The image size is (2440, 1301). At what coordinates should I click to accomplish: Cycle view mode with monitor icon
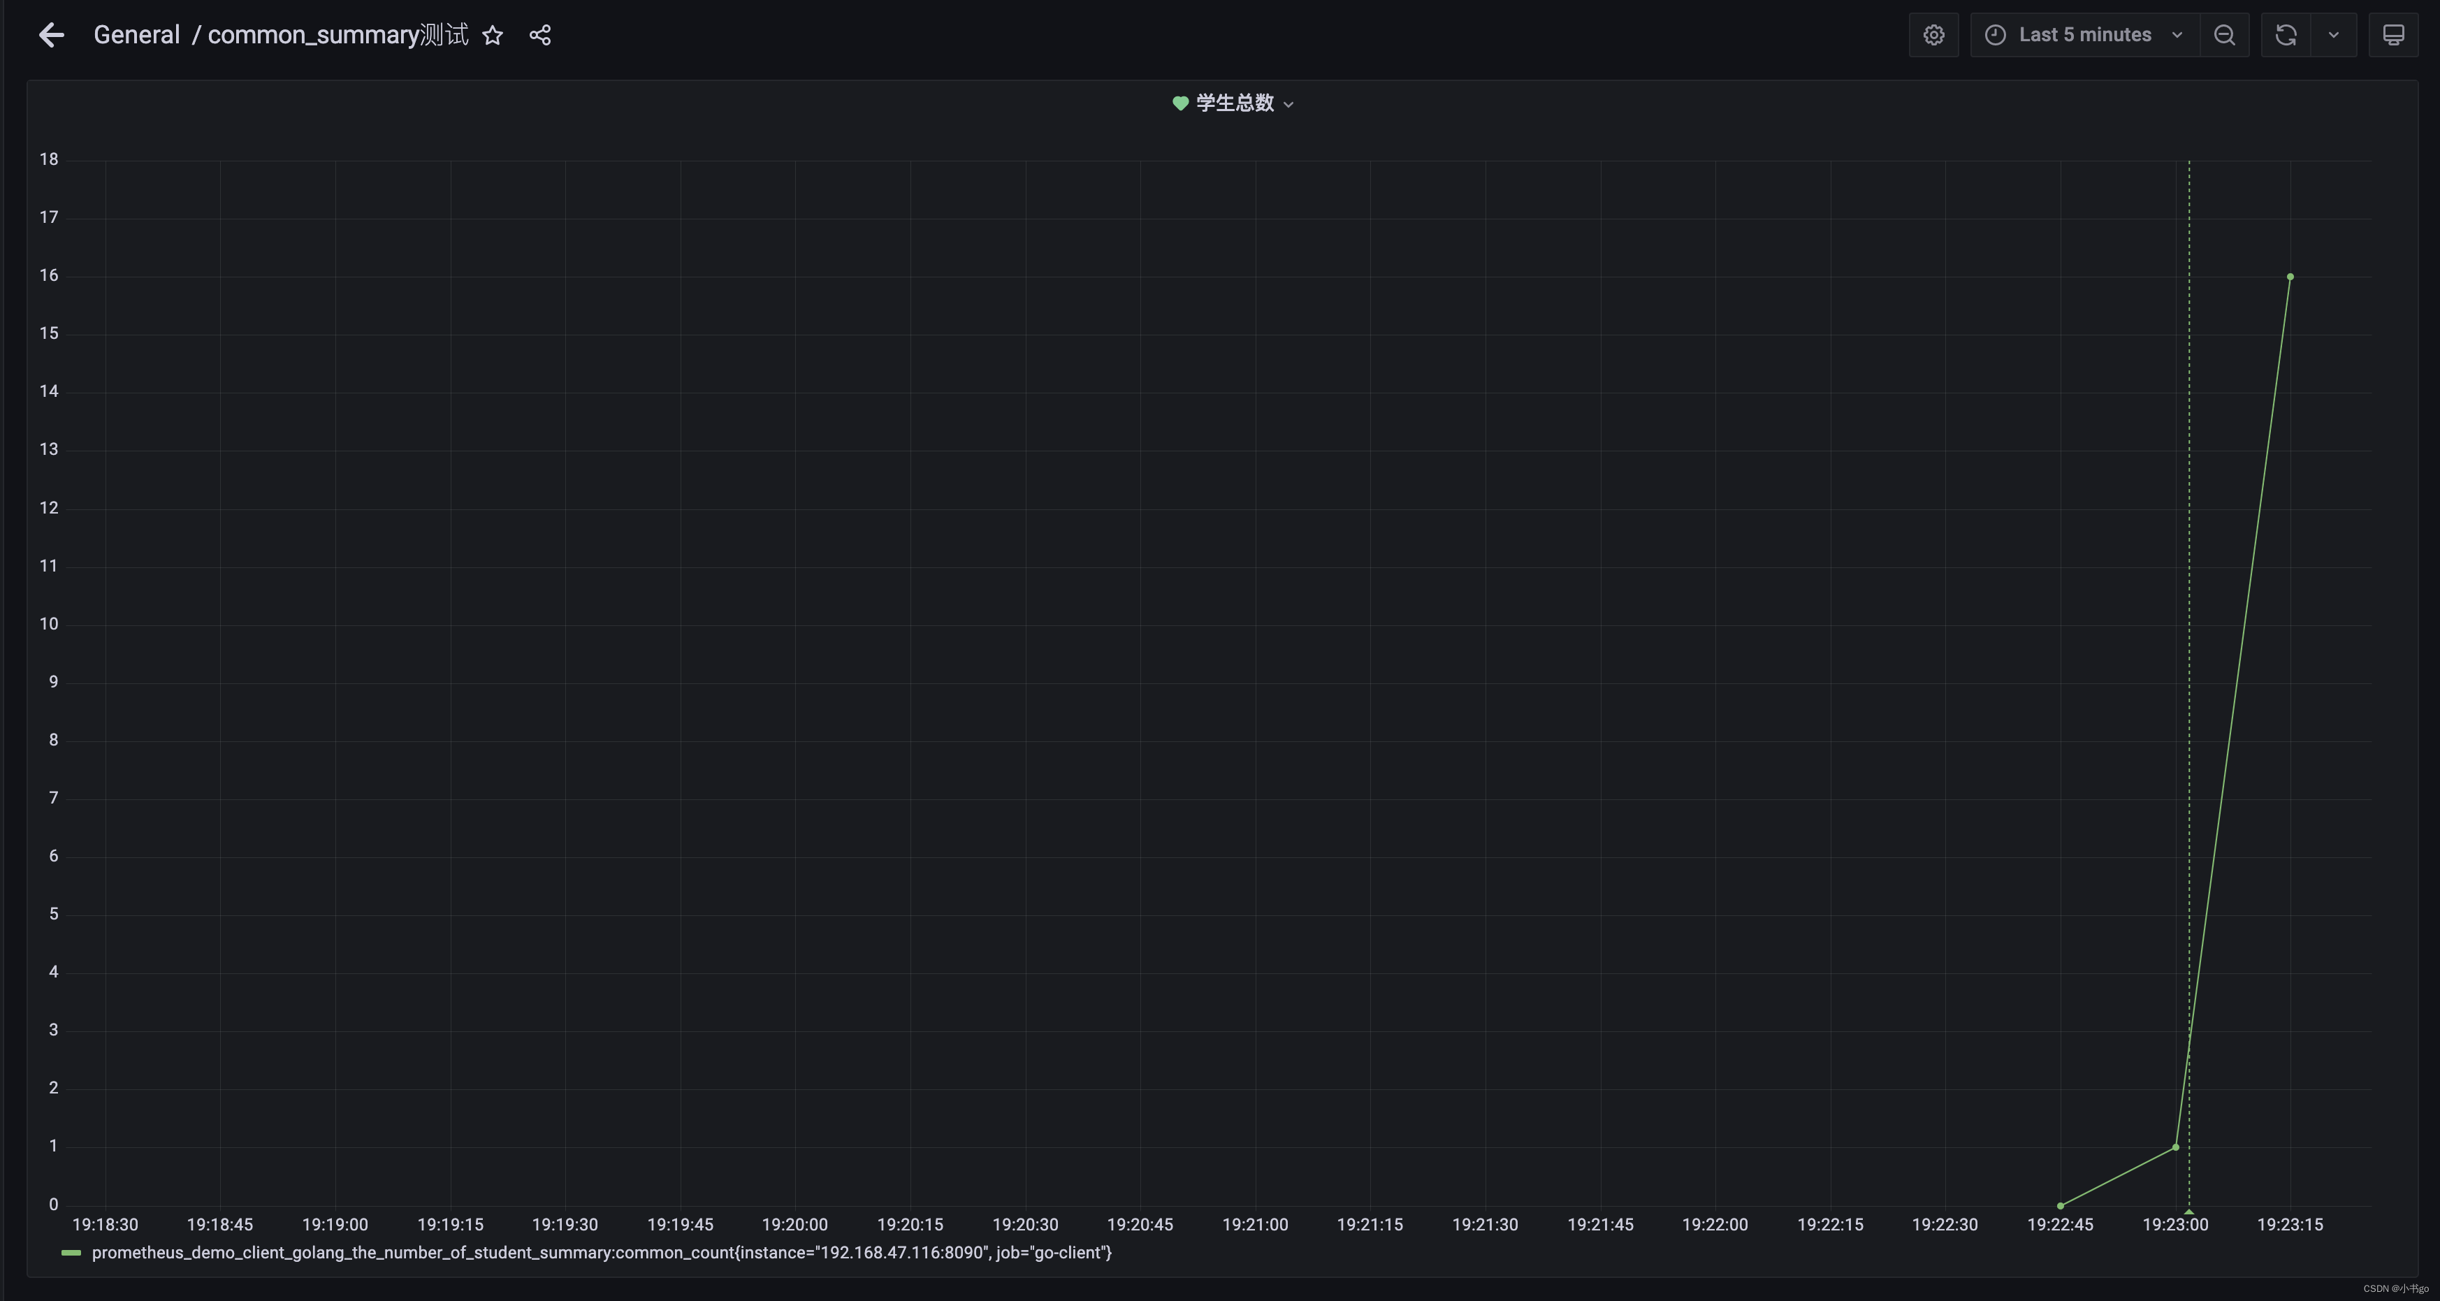point(2392,35)
